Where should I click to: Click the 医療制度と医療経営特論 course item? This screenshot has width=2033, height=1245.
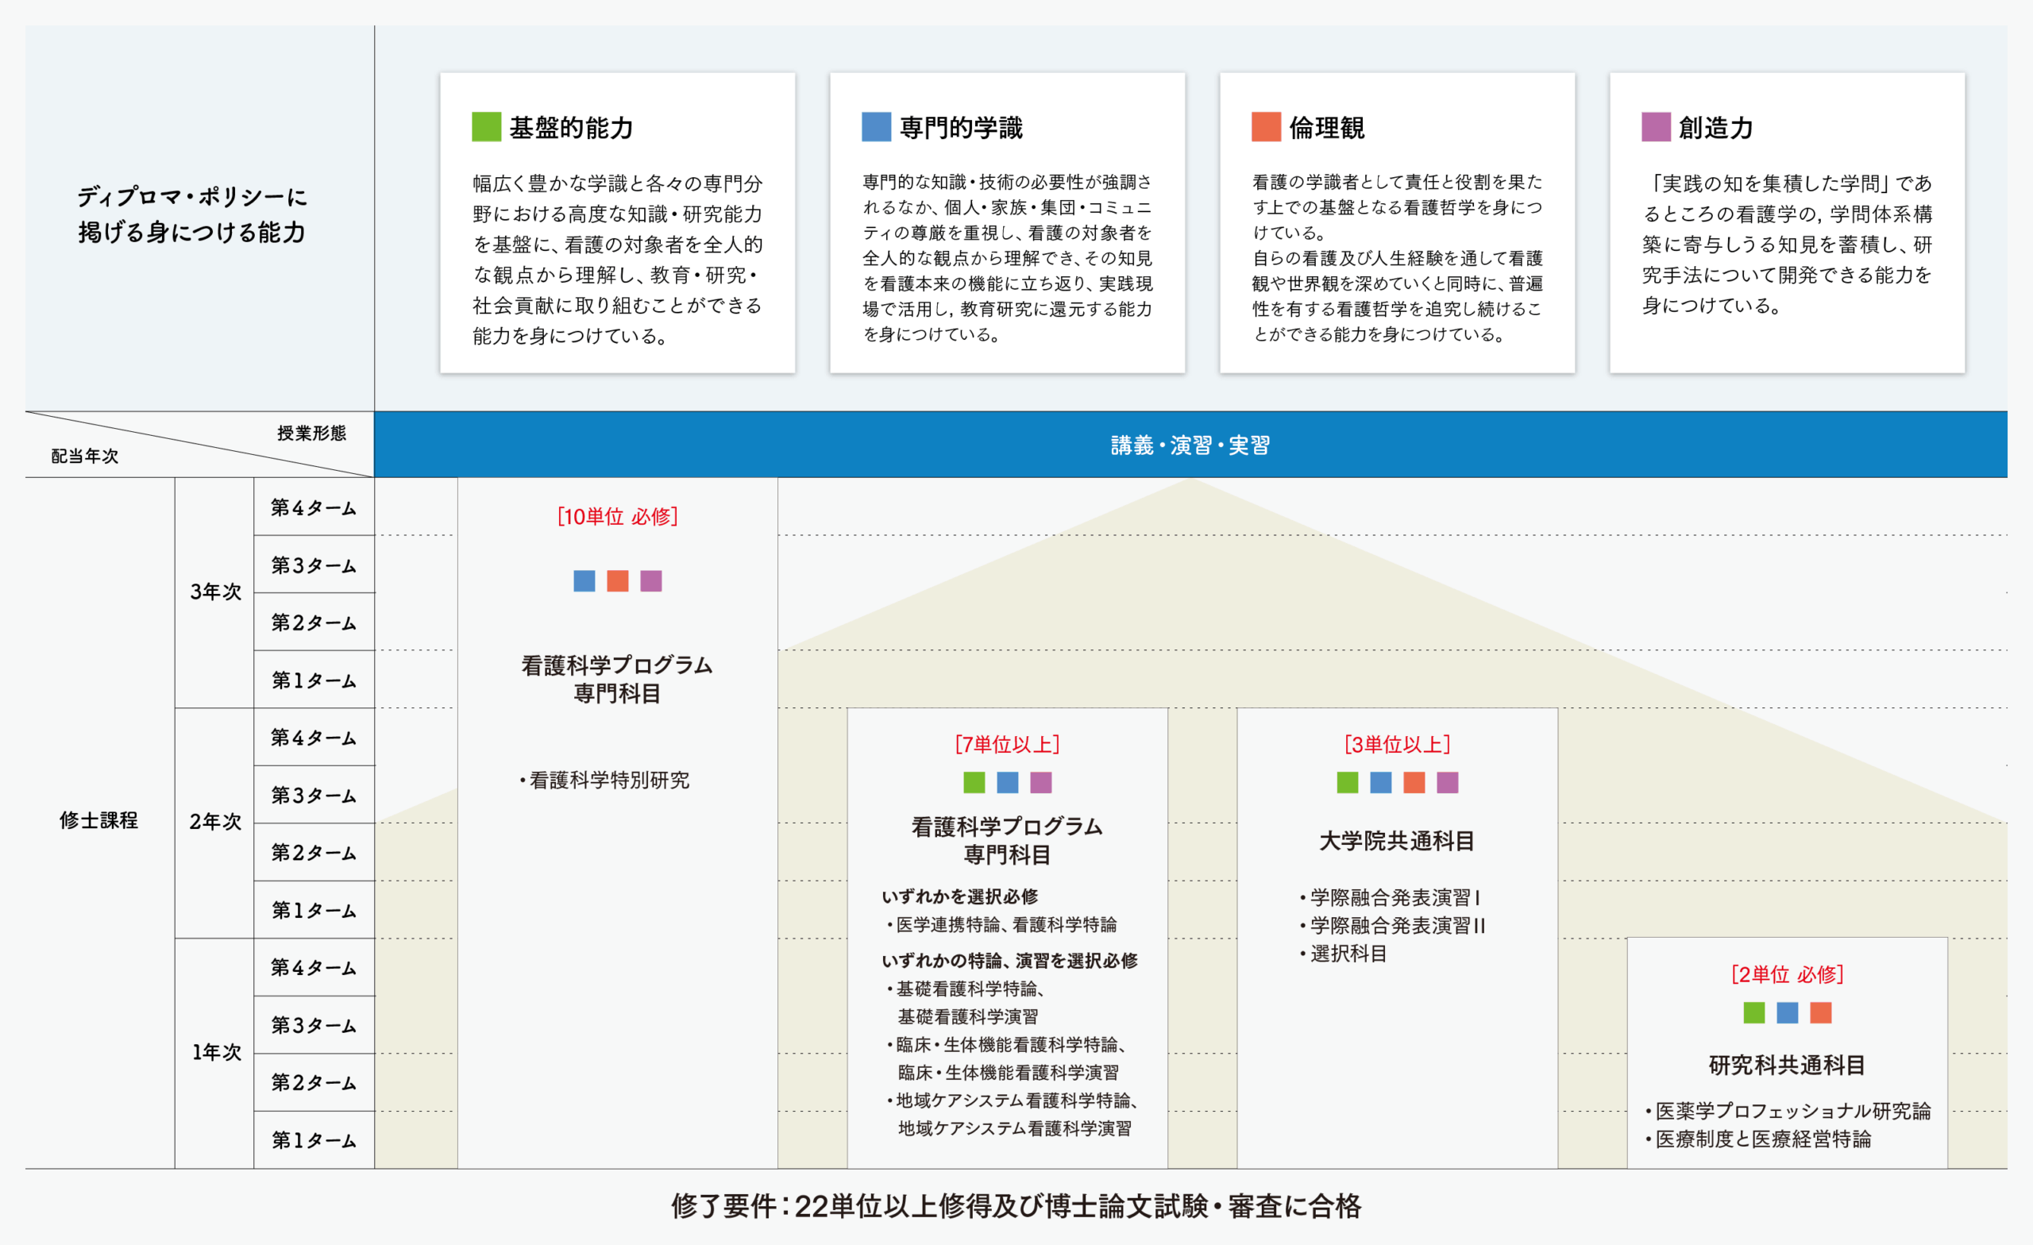click(1762, 1139)
